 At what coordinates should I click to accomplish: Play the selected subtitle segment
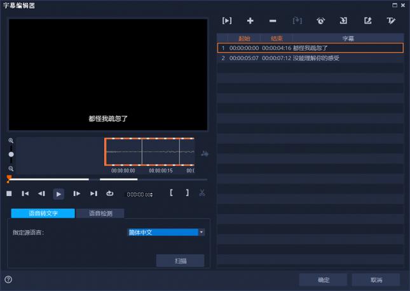227,21
